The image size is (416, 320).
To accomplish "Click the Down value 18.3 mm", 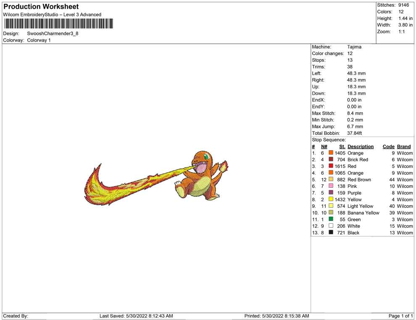I will click(x=356, y=93).
